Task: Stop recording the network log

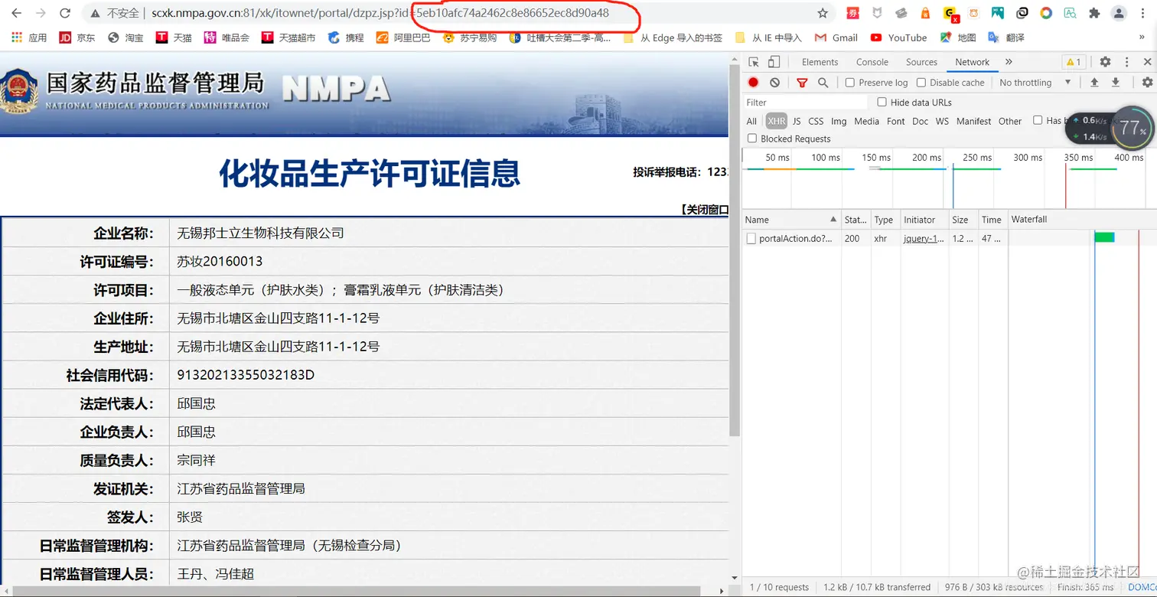Action: [x=754, y=83]
